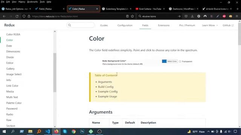241x135 pixels.
Task: Open Visual Studio Code from taskbar
Action: pyautogui.click(x=48, y=132)
